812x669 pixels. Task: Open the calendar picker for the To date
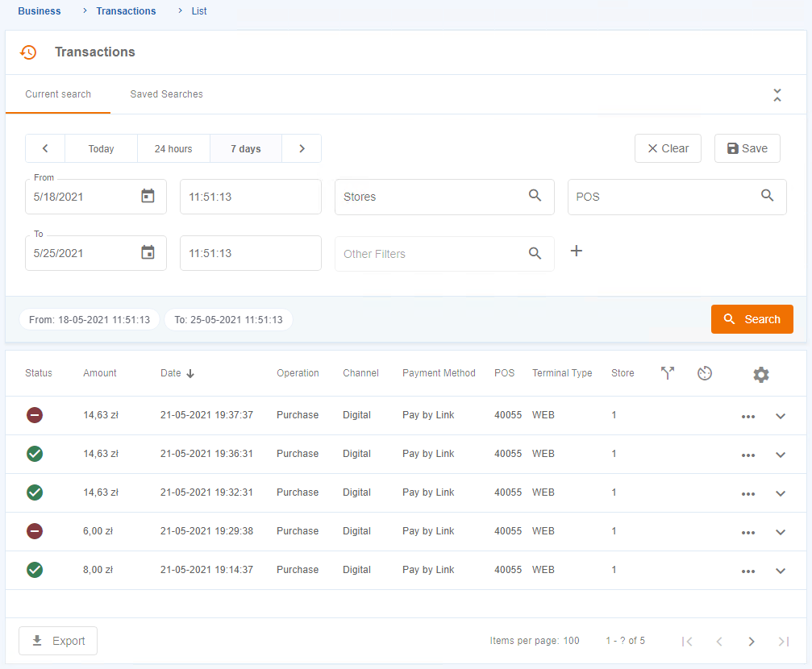(x=148, y=252)
